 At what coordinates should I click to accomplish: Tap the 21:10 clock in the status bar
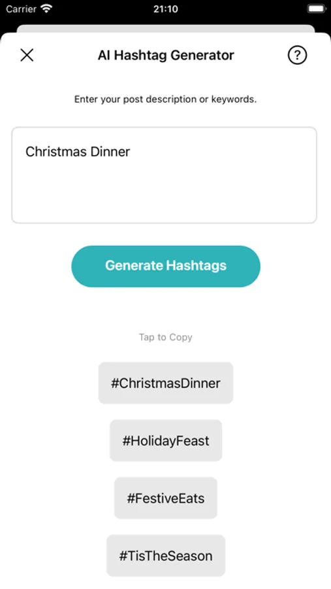point(165,9)
